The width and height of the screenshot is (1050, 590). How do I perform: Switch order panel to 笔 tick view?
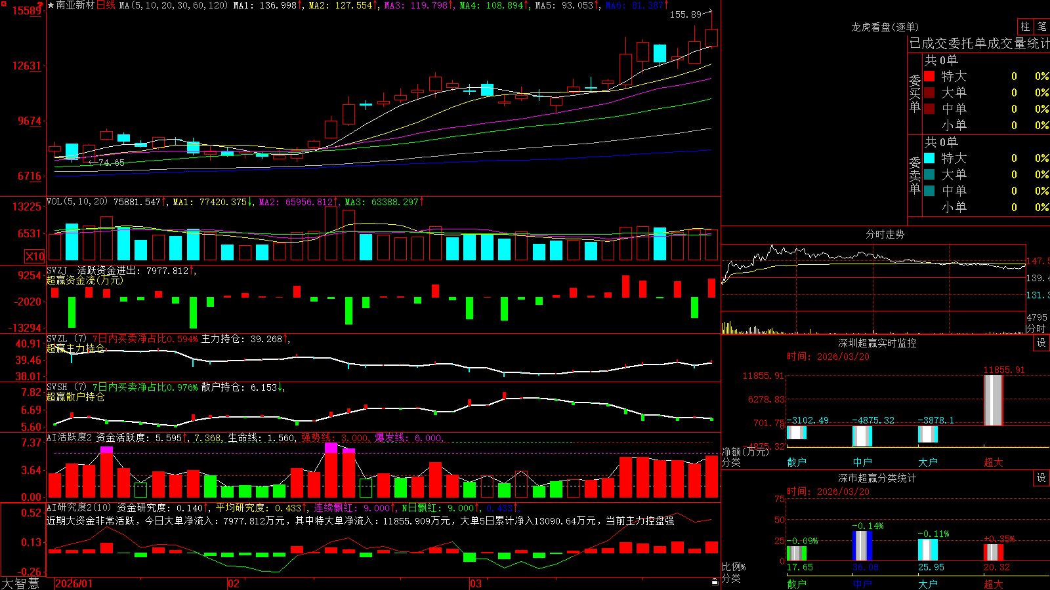[x=1041, y=26]
